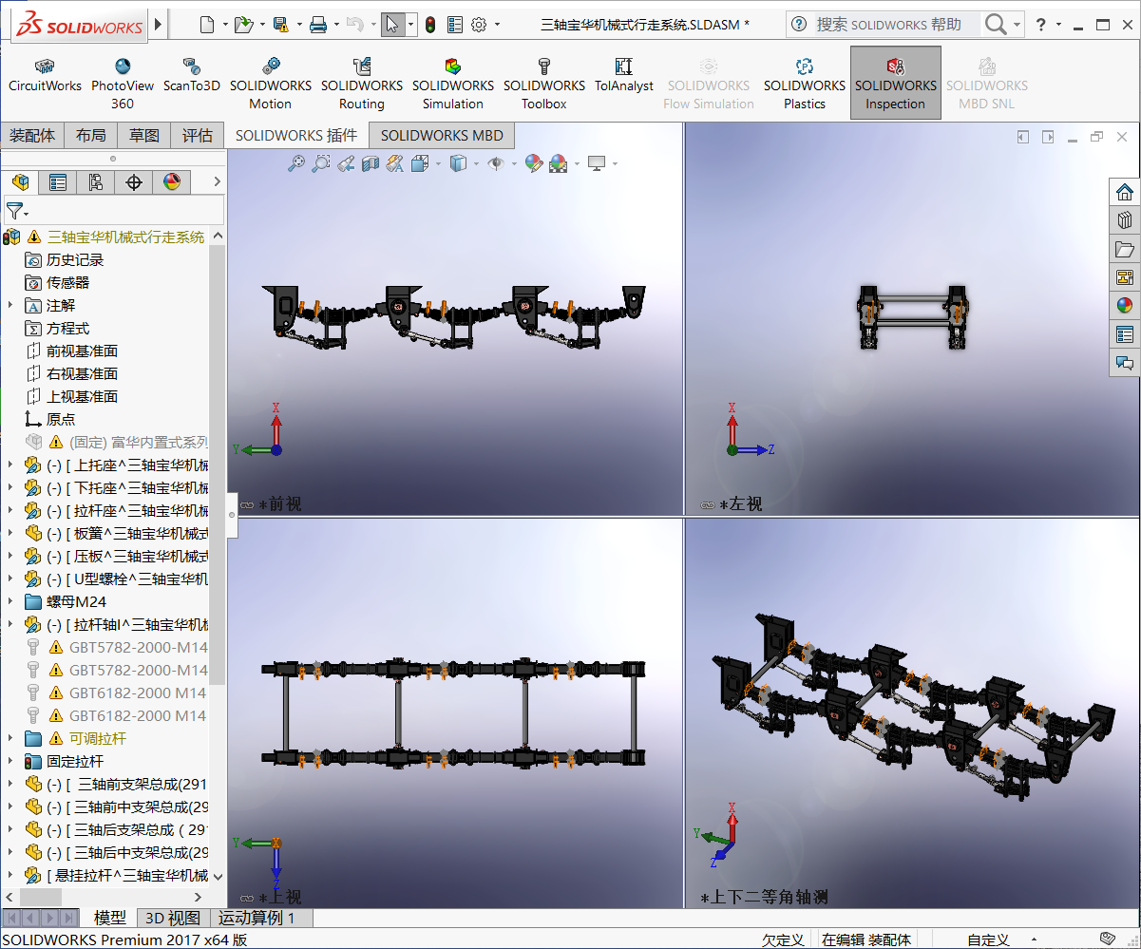Switch to 3D 视图 bottom tab

click(x=172, y=918)
